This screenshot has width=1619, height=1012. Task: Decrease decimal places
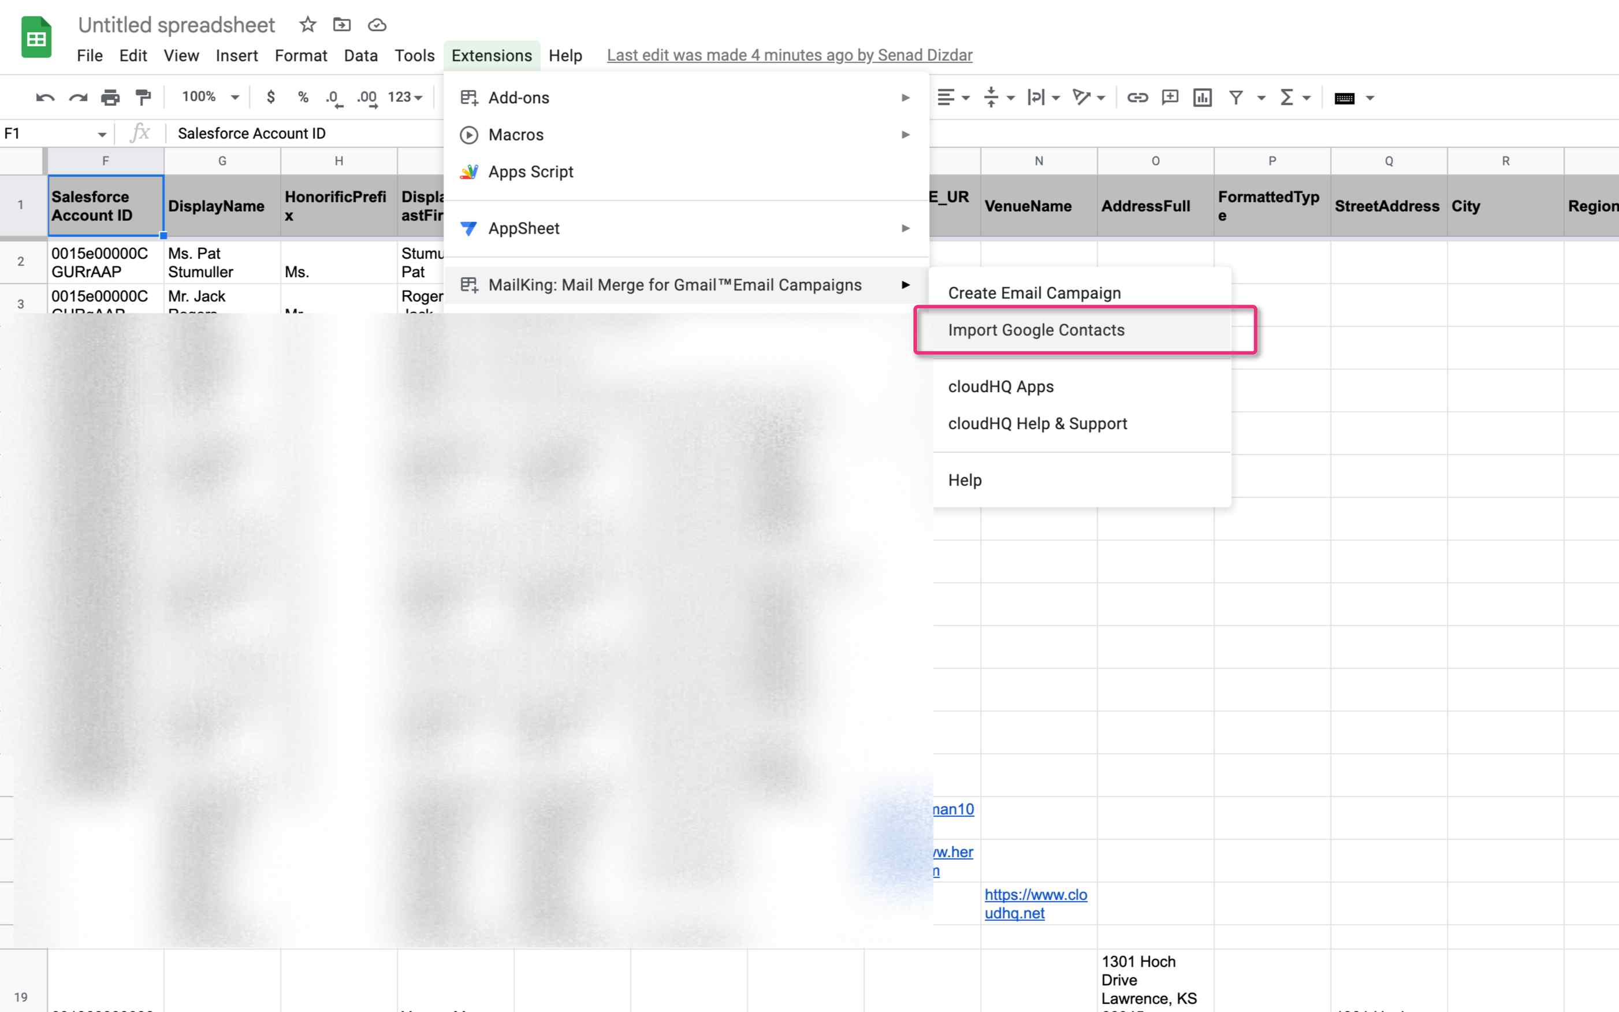[334, 98]
